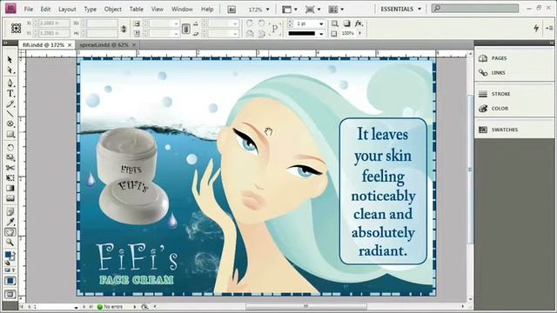The height and width of the screenshot is (313, 557).
Task: Click the fill color swatch in toolbox
Action: [x=8, y=255]
